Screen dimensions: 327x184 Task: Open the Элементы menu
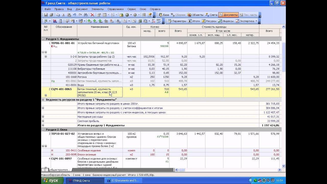[98, 9]
